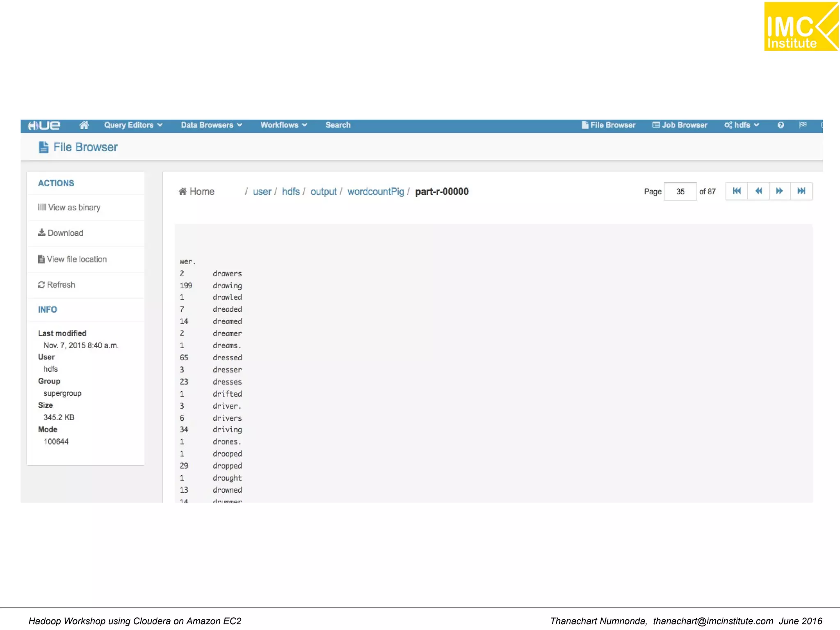Click the group value supergroup
The height and width of the screenshot is (630, 840).
[62, 393]
